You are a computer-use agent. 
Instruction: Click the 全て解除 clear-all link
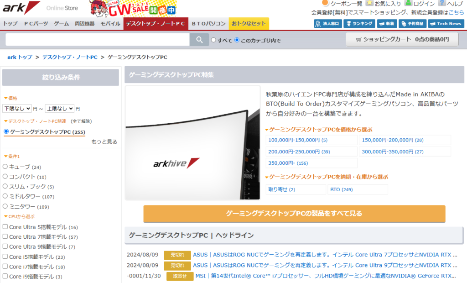[81, 121]
